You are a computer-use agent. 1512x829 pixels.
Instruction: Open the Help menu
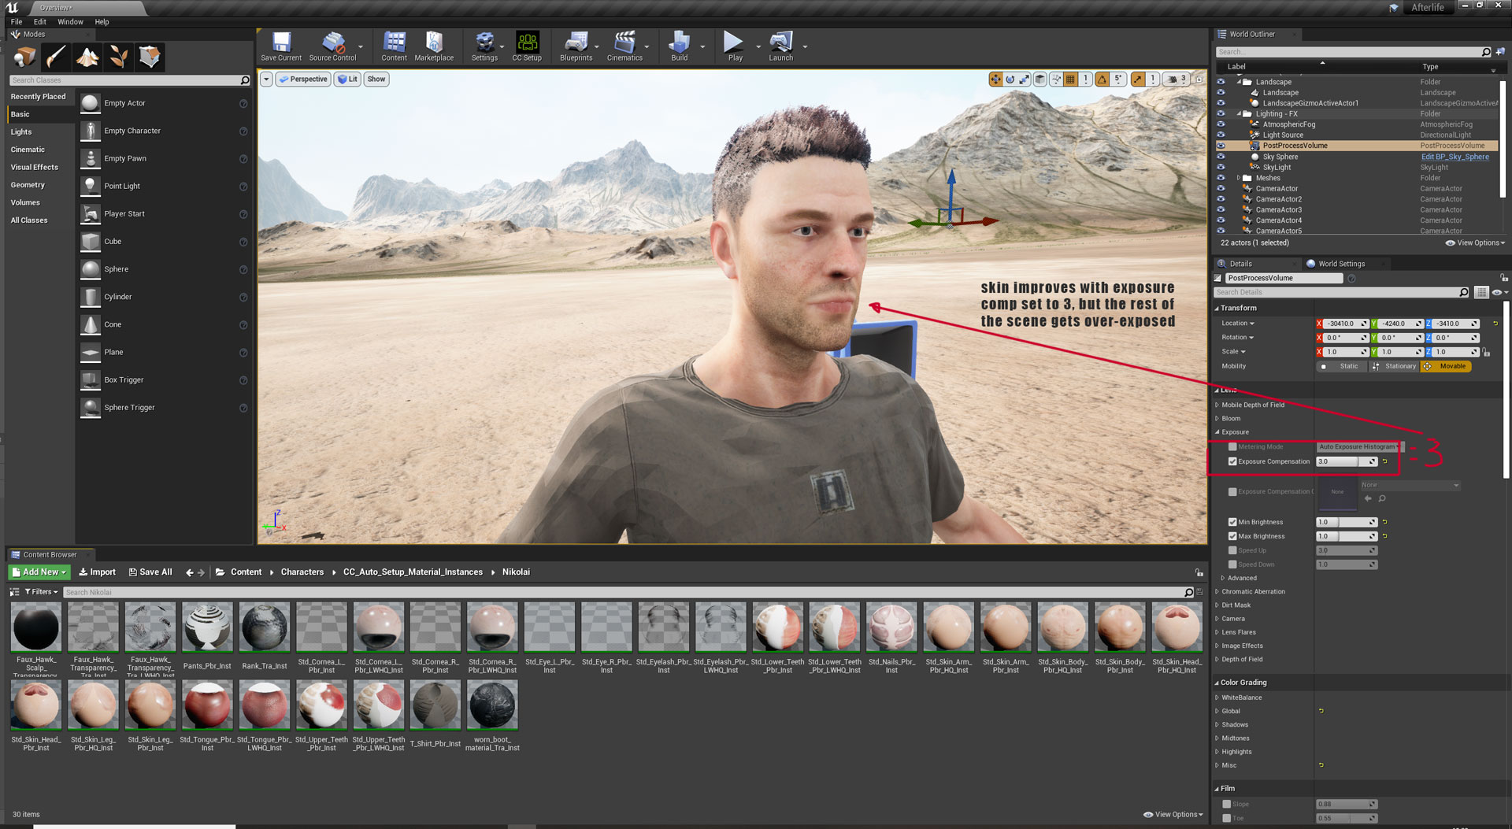coord(102,22)
